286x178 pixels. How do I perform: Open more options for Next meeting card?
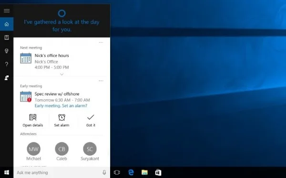pos(101,43)
